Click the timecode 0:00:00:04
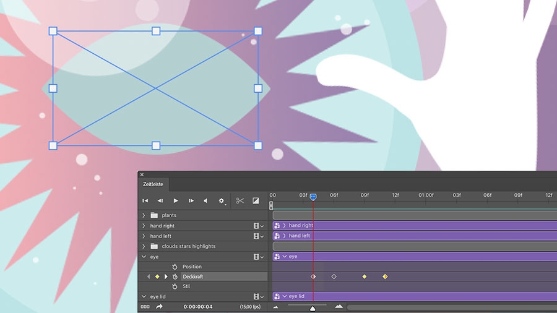 [x=198, y=307]
